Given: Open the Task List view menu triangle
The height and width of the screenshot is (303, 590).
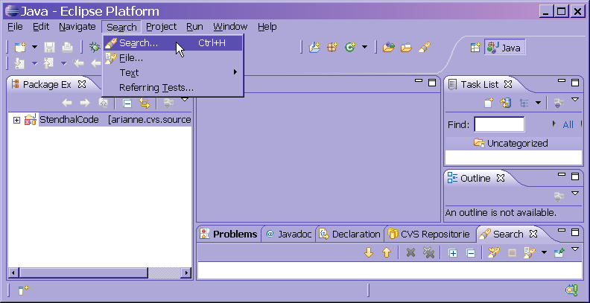Looking at the screenshot, I should tap(574, 100).
